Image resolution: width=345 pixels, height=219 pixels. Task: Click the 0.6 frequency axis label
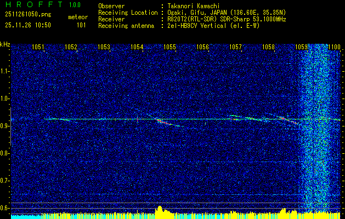pyautogui.click(x=5, y=208)
